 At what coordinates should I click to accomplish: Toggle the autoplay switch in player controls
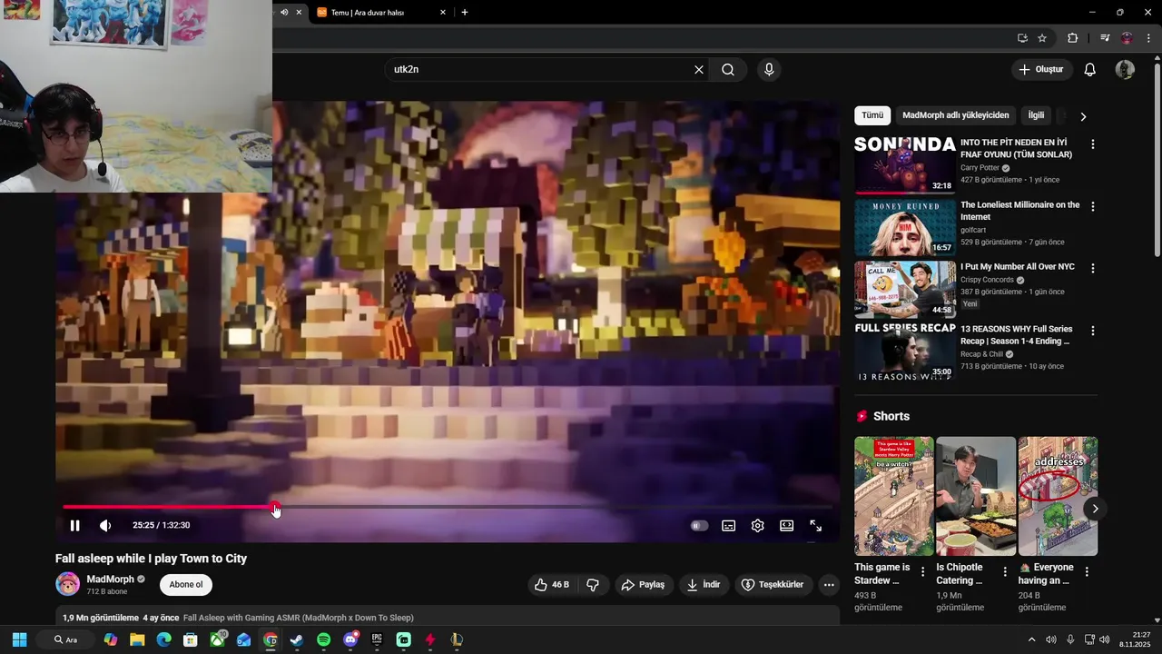coord(699,525)
